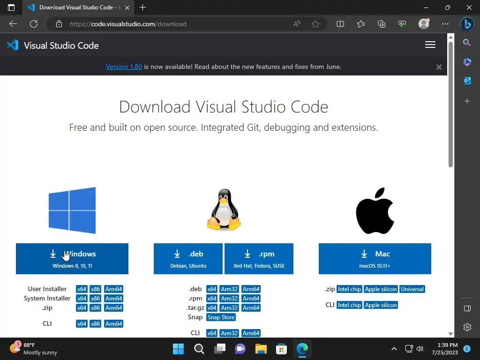480x360 pixels.
Task: Open the Bing Chat sidebar button
Action: 467,24
